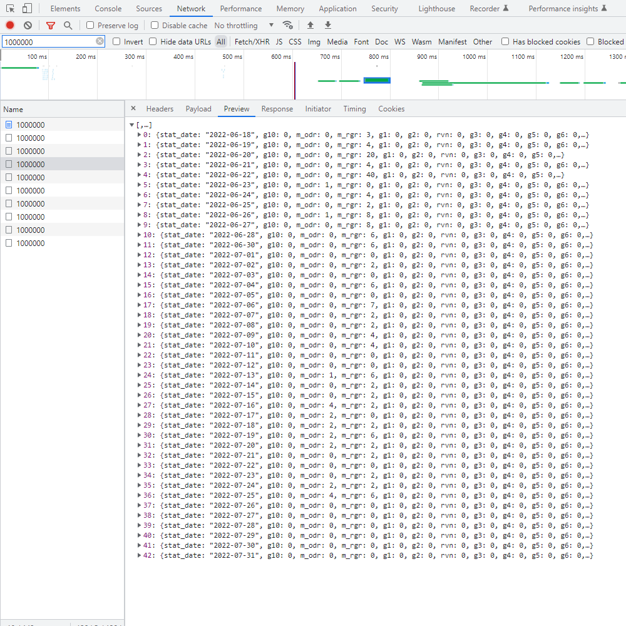This screenshot has width=626, height=626.
Task: Switch to the Elements panel tab
Action: [x=65, y=8]
